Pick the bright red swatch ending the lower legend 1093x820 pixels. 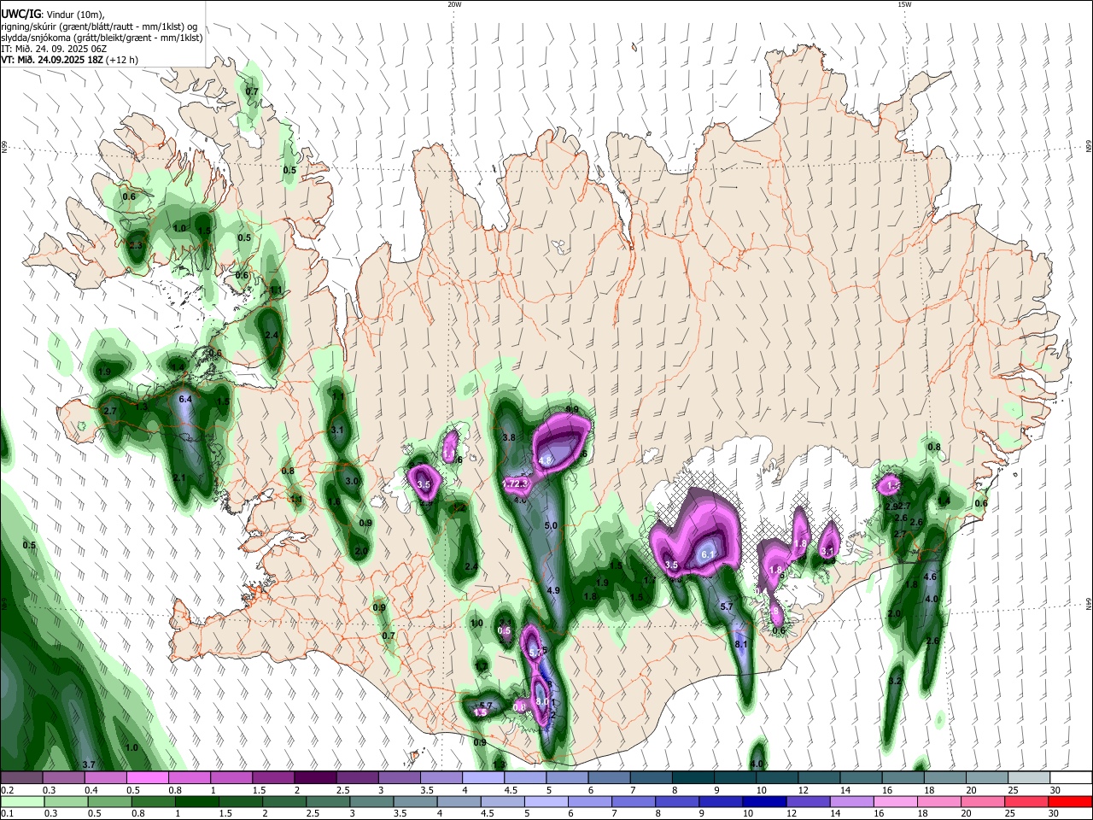click(1069, 801)
